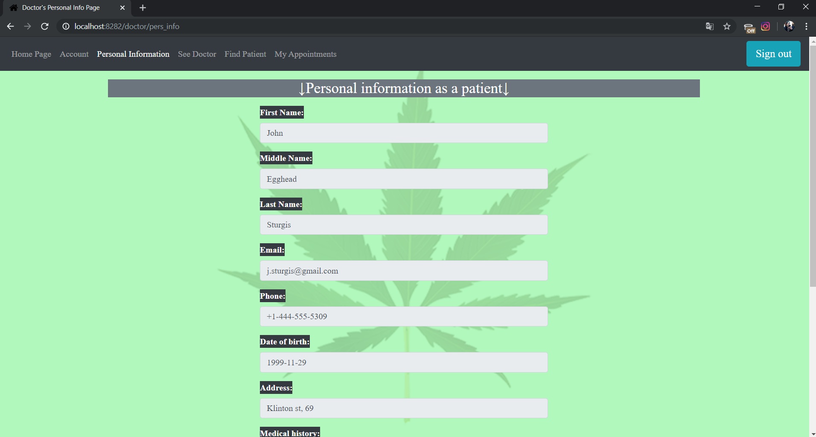Bookmark this page with the star icon
This screenshot has width=816, height=437.
pyautogui.click(x=727, y=26)
